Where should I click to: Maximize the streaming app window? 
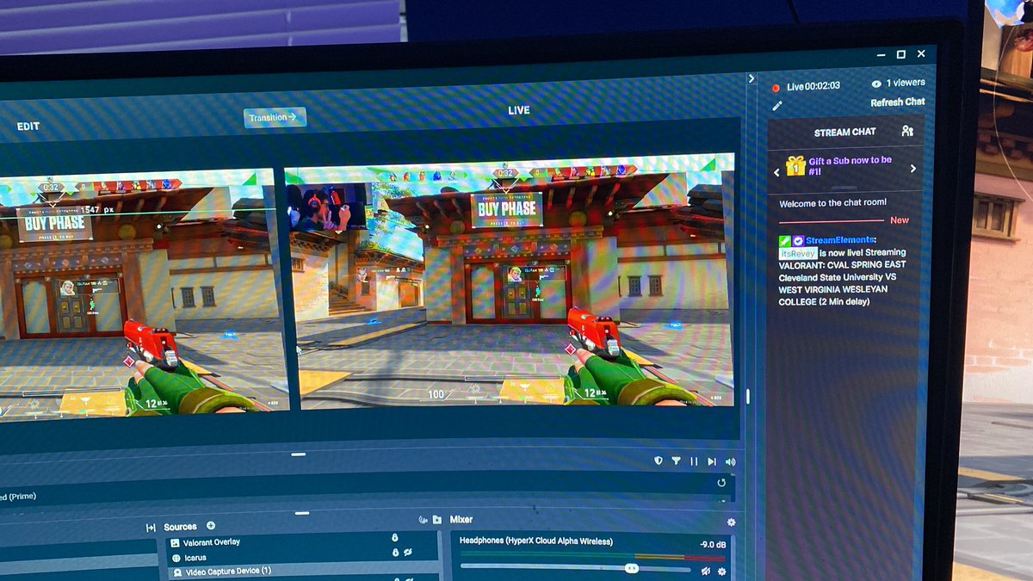click(901, 54)
